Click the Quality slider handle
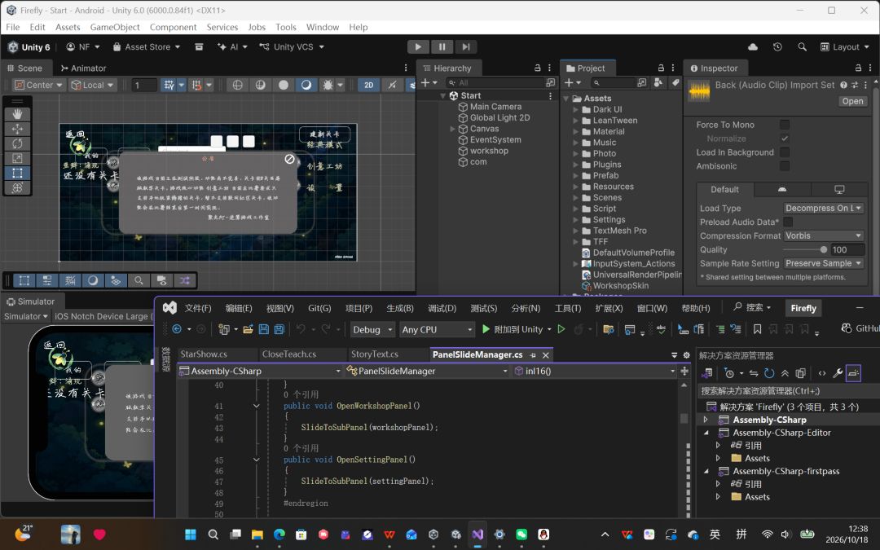Viewport: 880px width, 550px height. (x=823, y=250)
